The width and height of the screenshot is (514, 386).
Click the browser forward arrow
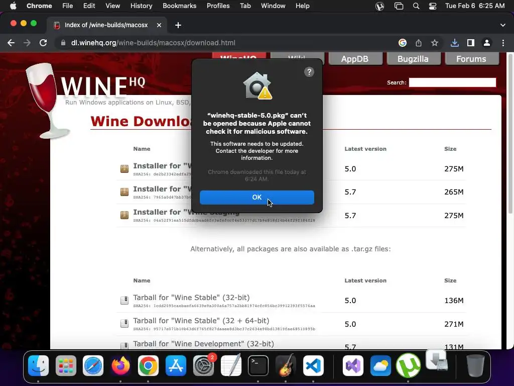[27, 43]
